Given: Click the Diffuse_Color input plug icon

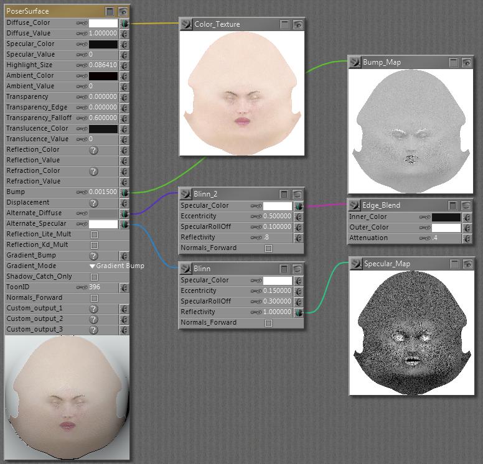Looking at the screenshot, I should click(124, 23).
